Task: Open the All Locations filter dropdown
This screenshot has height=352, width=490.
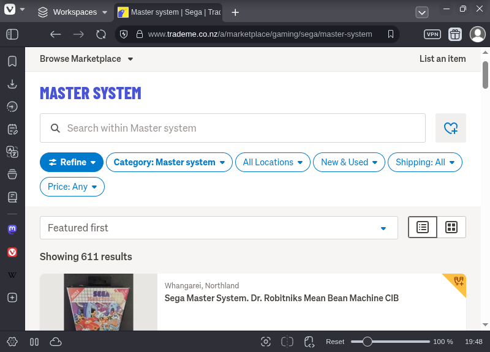Action: (273, 162)
